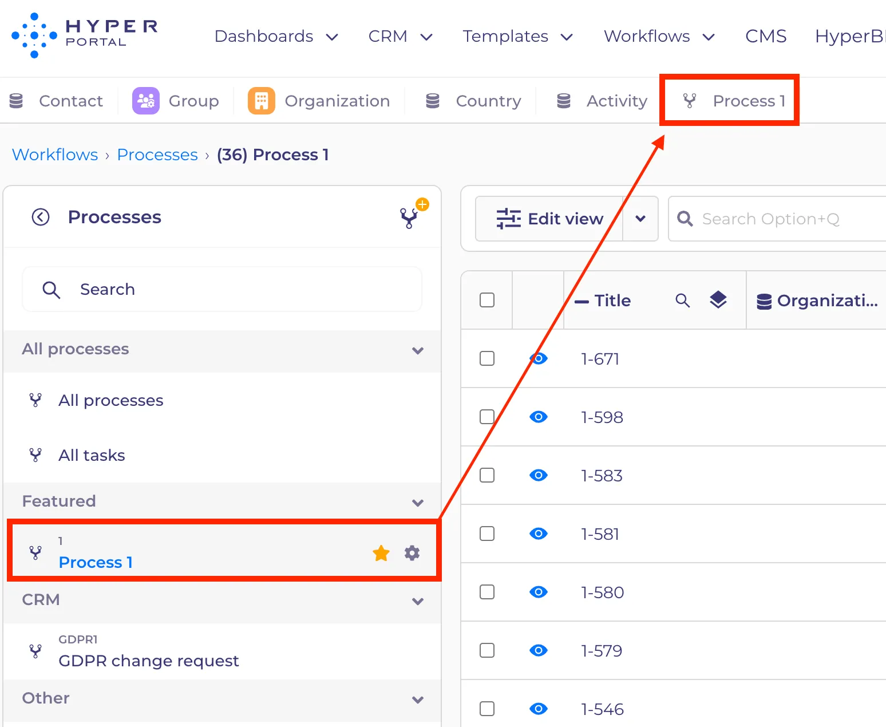Switch to the Process 1 tab
Image resolution: width=886 pixels, height=727 pixels.
[x=734, y=101]
